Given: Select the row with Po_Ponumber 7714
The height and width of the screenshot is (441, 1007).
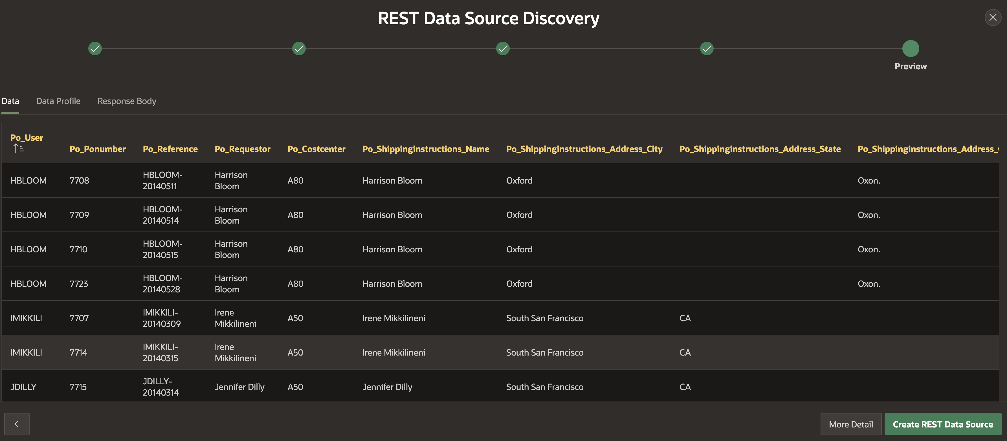Looking at the screenshot, I should [x=78, y=352].
